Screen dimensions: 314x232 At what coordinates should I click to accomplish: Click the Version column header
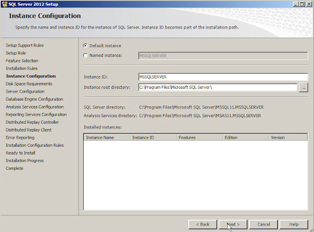[288, 137]
